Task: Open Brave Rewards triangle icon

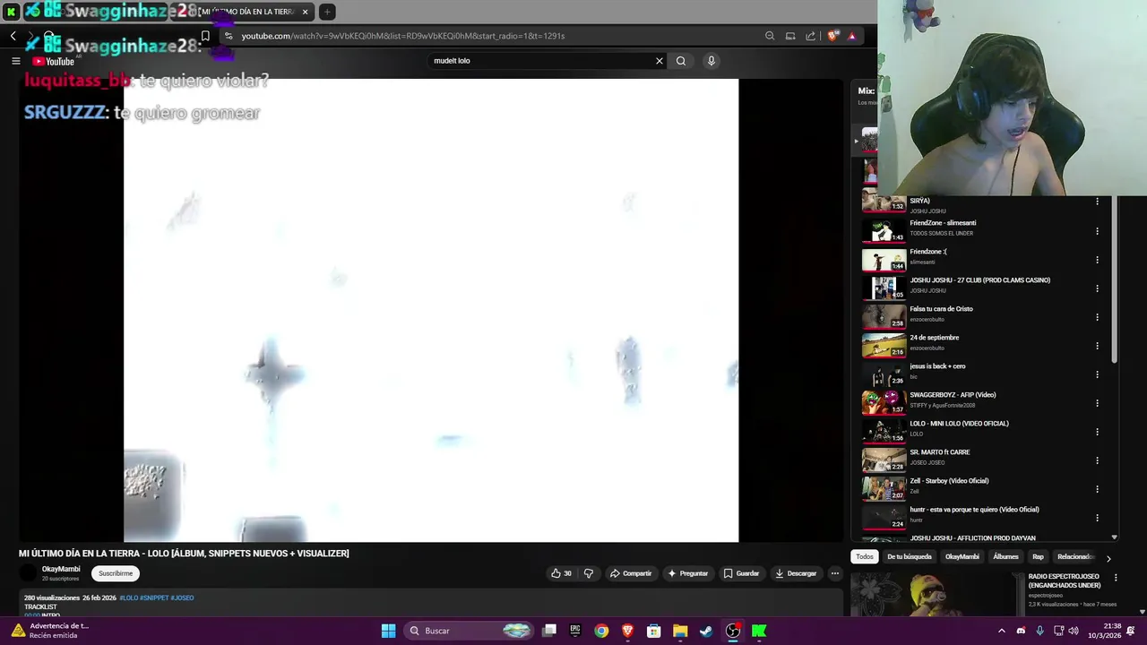Action: pyautogui.click(x=852, y=36)
